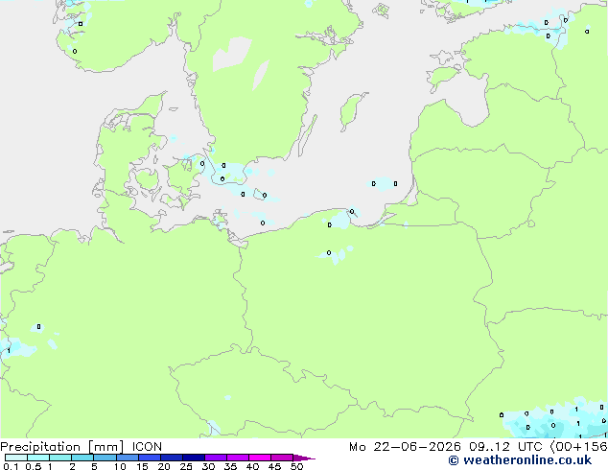Click the 'Precipitation [mm]' label

(x=62, y=447)
